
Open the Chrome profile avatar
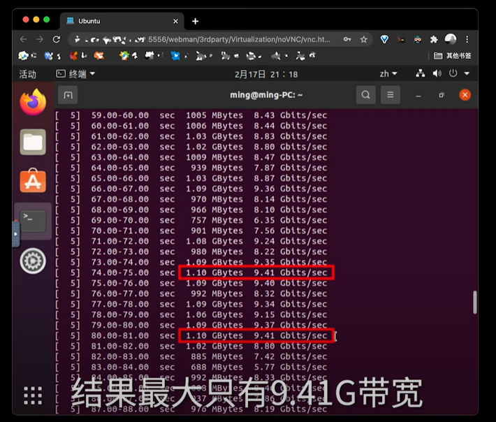tap(451, 39)
